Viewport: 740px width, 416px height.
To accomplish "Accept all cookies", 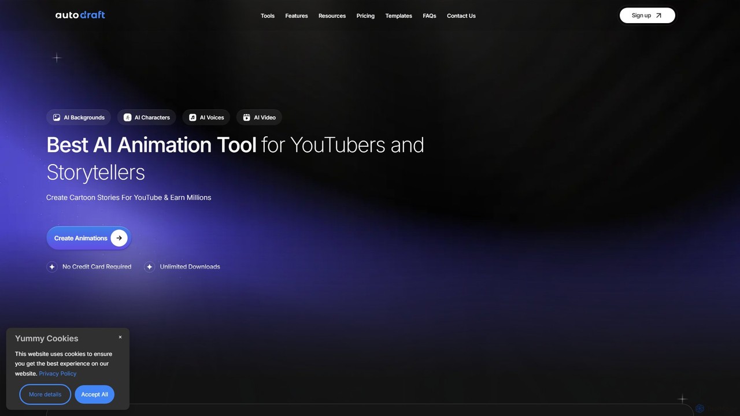I will click(95, 395).
